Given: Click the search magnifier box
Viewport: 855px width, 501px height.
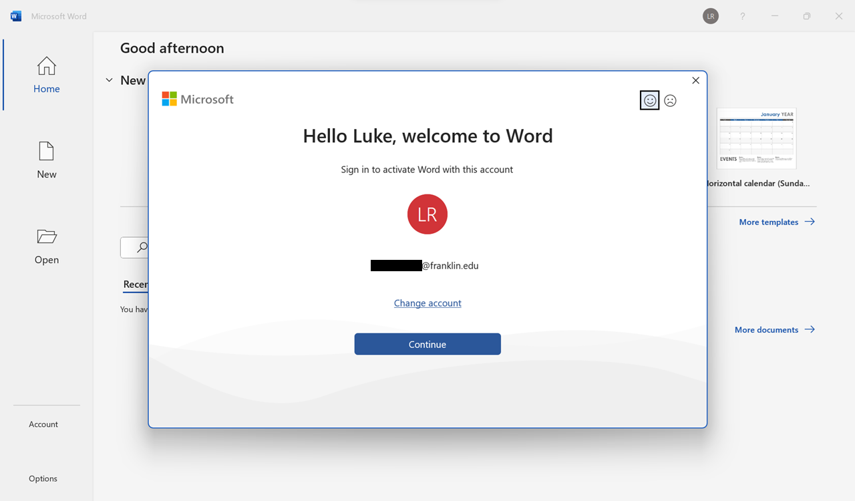Looking at the screenshot, I should click(x=135, y=247).
